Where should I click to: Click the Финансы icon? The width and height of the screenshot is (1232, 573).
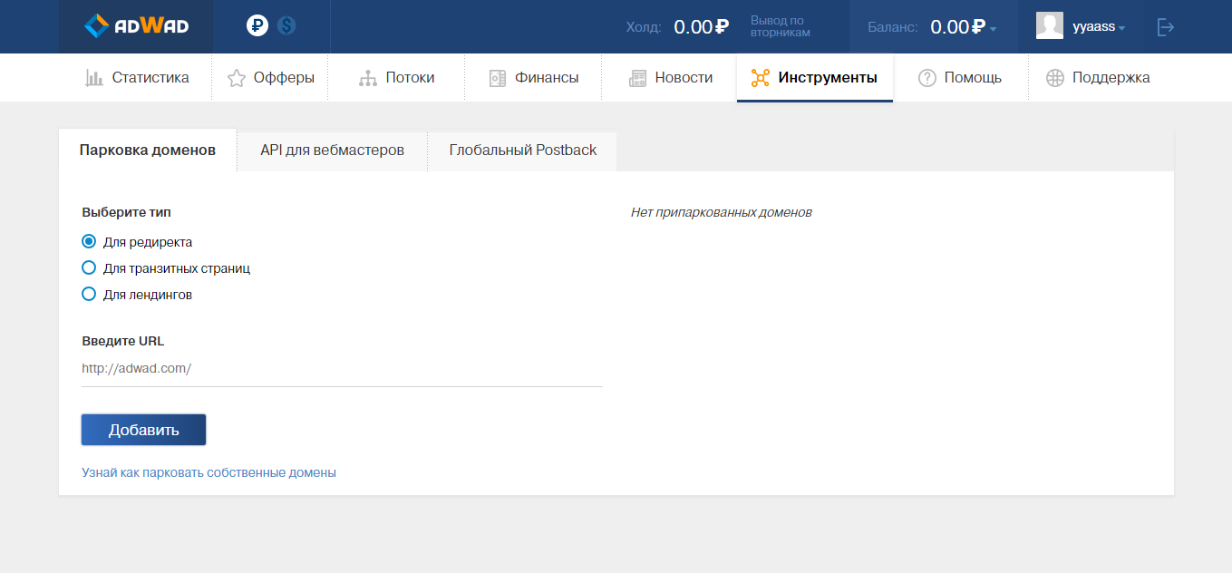click(498, 78)
